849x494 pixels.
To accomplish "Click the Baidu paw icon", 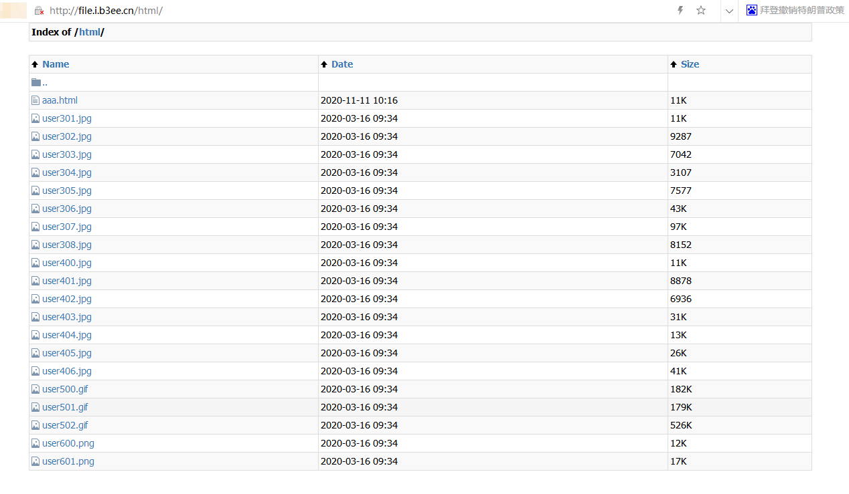I will [751, 11].
